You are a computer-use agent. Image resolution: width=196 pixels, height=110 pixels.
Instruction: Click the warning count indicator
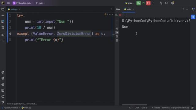point(106,14)
